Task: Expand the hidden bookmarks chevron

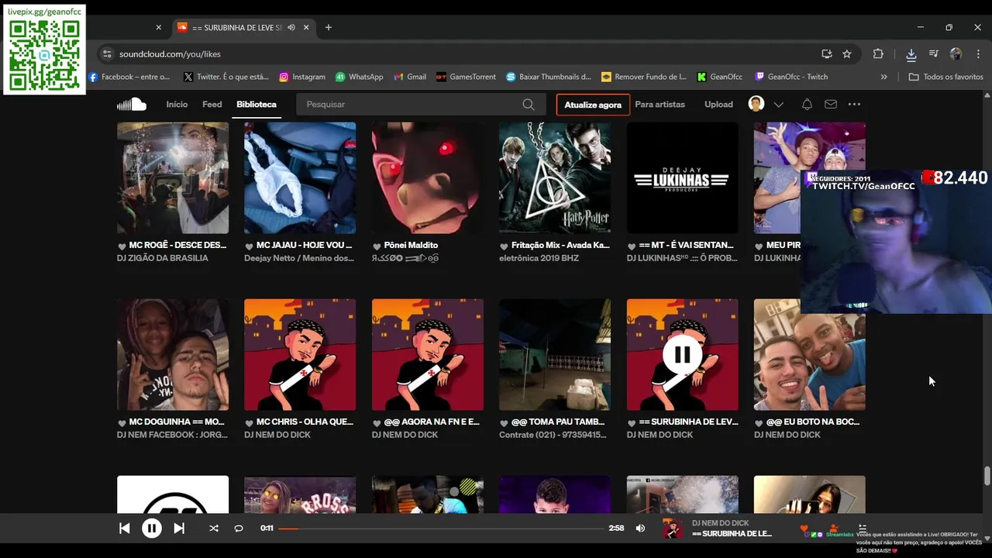Action: point(883,77)
